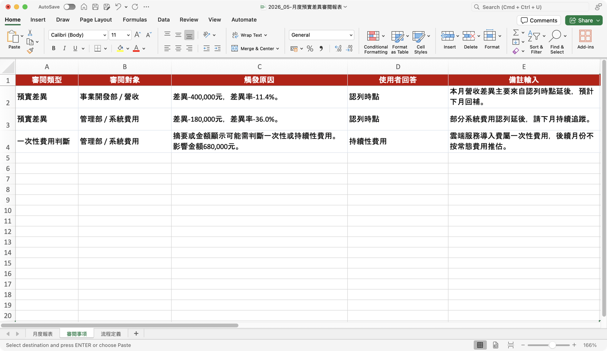This screenshot has height=351, width=607.
Task: Click Merge & Center
Action: (x=252, y=49)
